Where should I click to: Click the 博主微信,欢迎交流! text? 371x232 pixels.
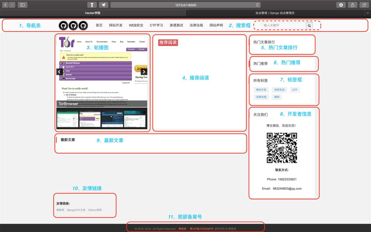pos(281,126)
